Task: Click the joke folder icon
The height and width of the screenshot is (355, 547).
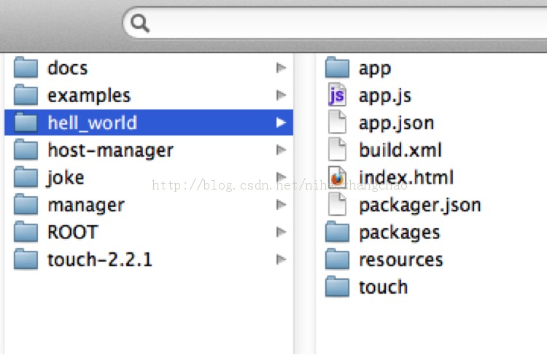Action: (26, 177)
